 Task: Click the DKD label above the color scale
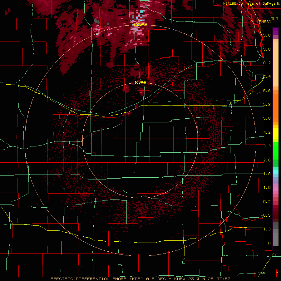tap(274, 19)
